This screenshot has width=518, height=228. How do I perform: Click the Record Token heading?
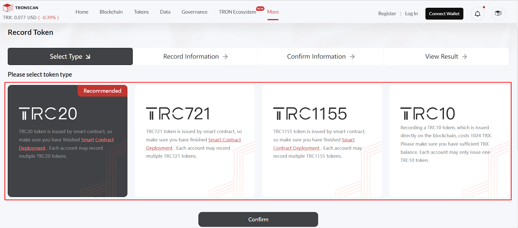point(30,32)
